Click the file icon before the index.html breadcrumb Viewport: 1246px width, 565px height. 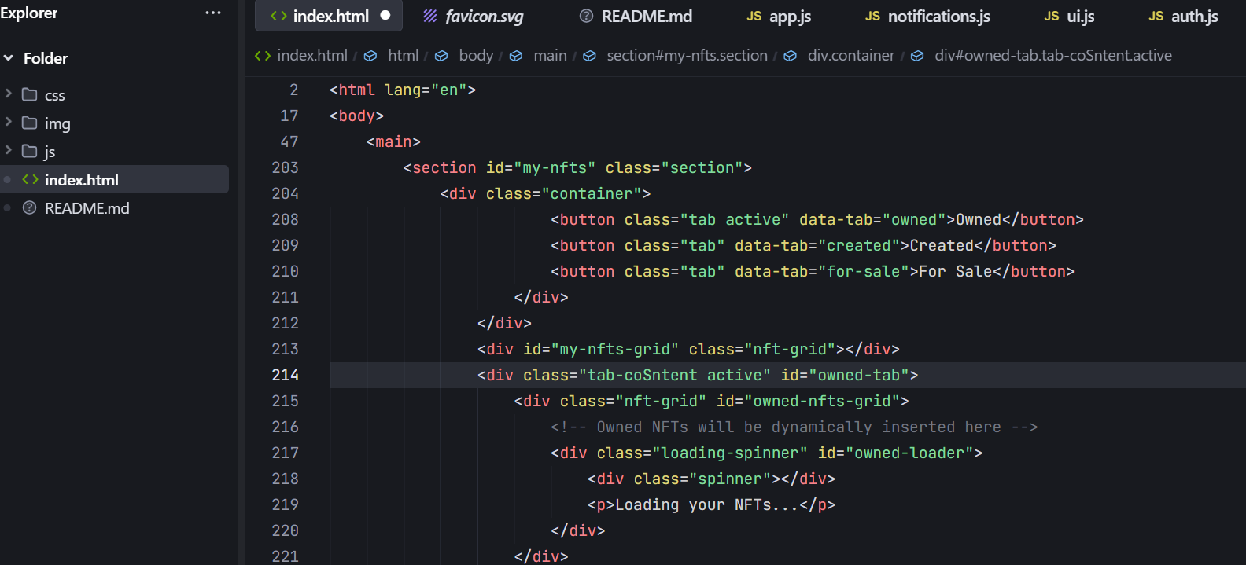(x=263, y=55)
